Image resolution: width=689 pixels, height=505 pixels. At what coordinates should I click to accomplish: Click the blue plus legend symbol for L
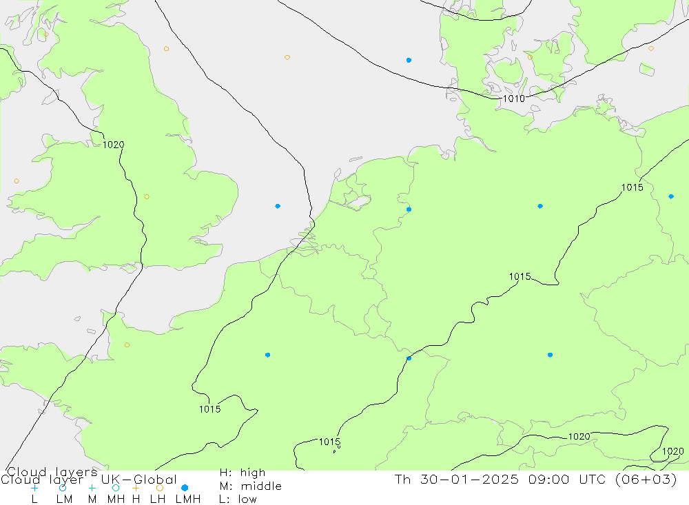pos(34,488)
